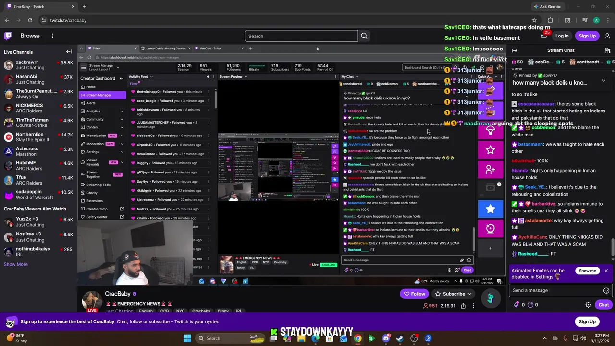The image size is (615, 346).
Task: Click the taskbar Search box
Action: 230,338
